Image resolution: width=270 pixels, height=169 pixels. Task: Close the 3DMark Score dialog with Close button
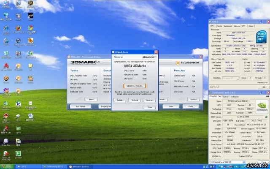pos(149,107)
